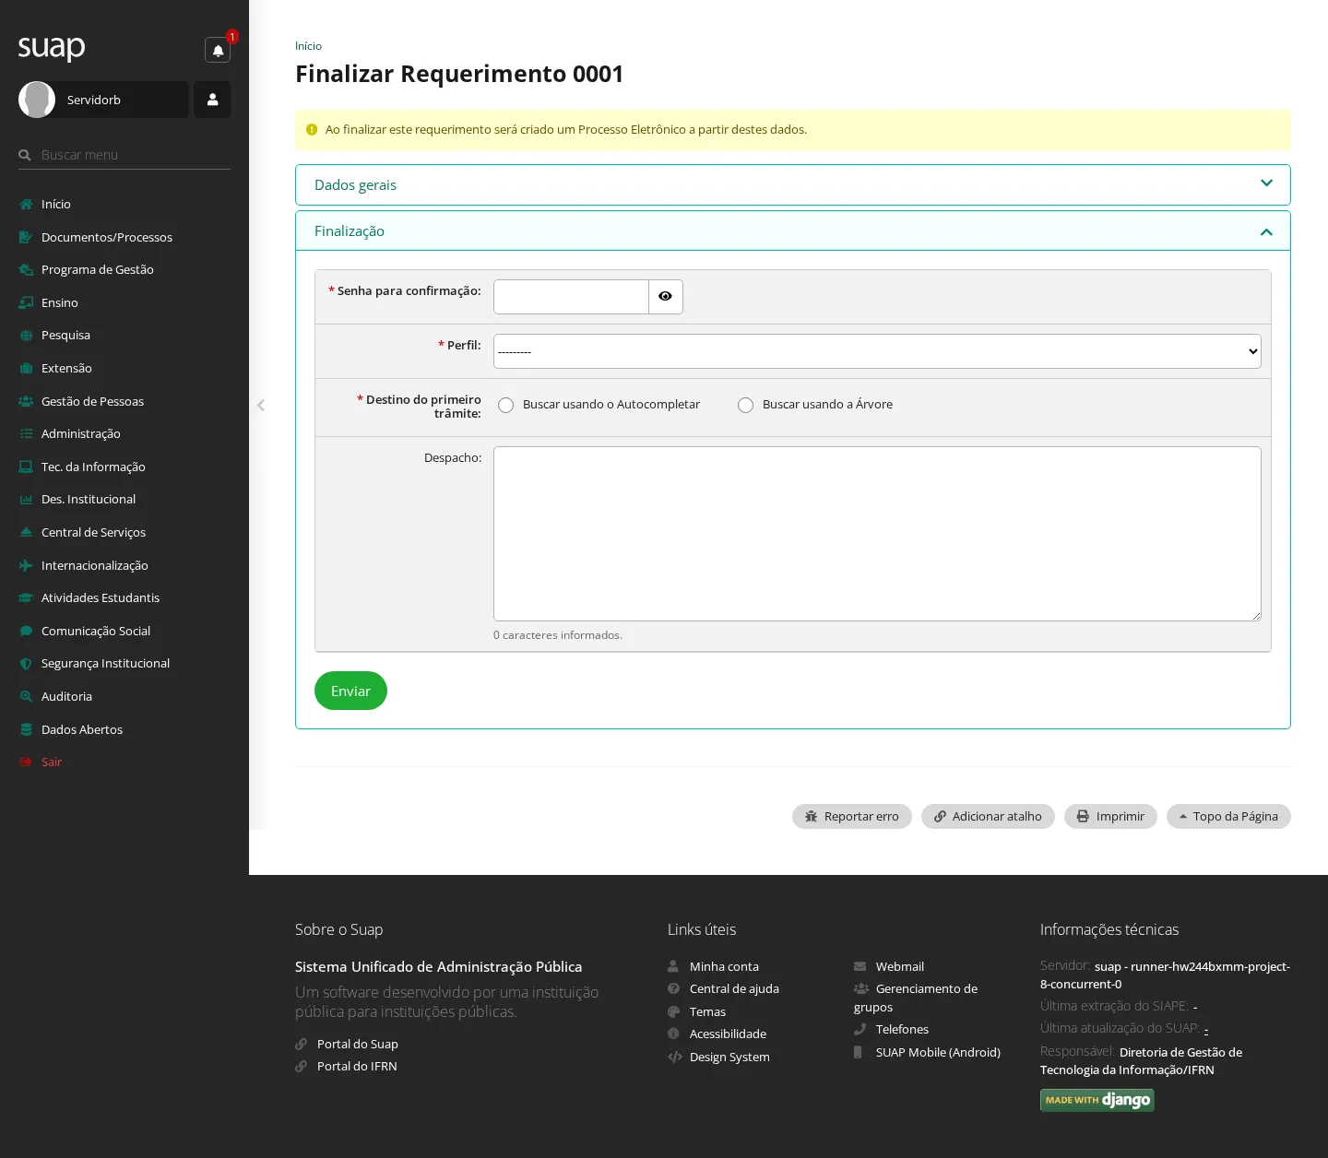Open the Documentos/Processos menu item
Image resolution: width=1328 pixels, height=1158 pixels.
pos(107,237)
